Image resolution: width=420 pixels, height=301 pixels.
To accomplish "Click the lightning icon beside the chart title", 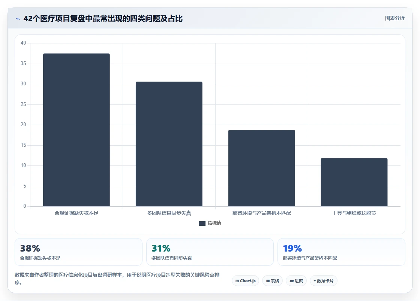I will [18, 19].
